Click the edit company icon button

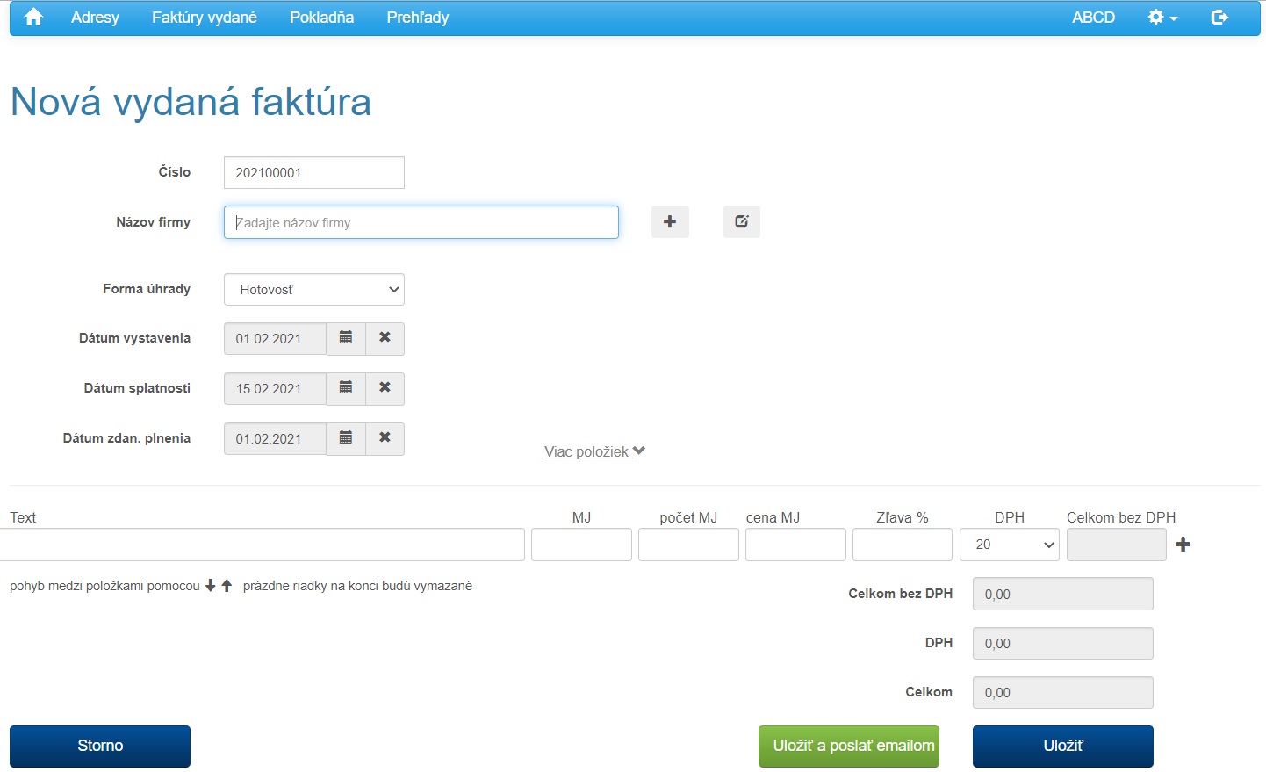click(x=742, y=222)
